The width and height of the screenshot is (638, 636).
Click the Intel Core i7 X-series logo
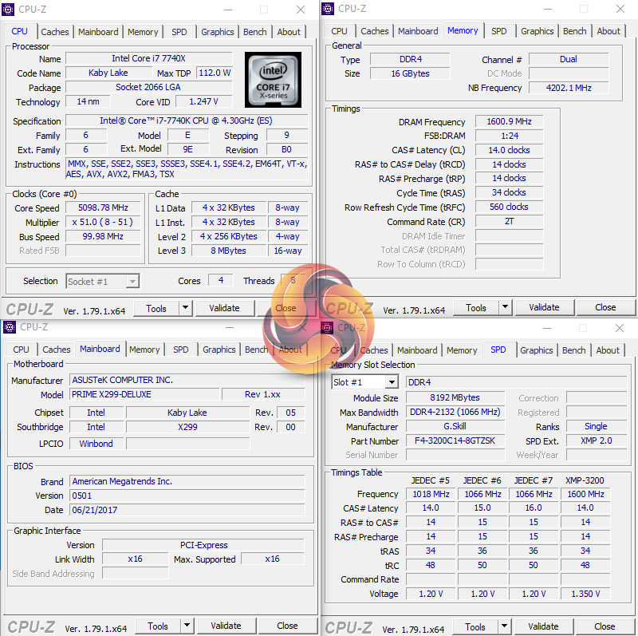(273, 79)
